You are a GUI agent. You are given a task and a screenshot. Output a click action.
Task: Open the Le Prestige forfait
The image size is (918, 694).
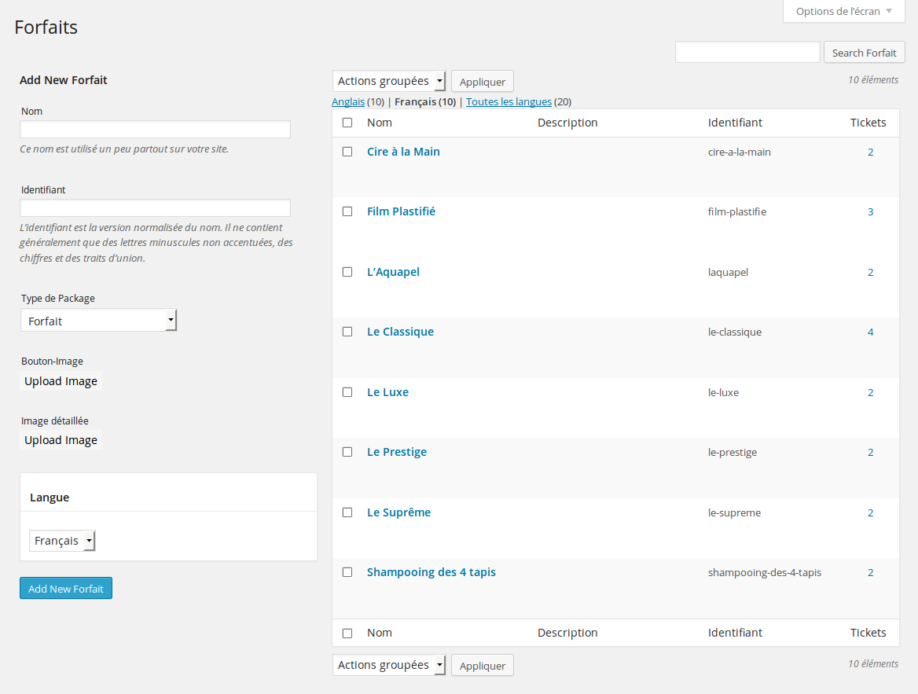pos(396,452)
